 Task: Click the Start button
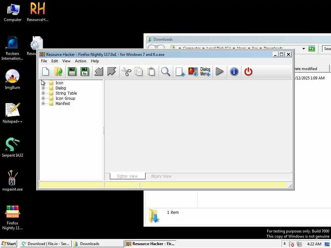tap(9, 244)
